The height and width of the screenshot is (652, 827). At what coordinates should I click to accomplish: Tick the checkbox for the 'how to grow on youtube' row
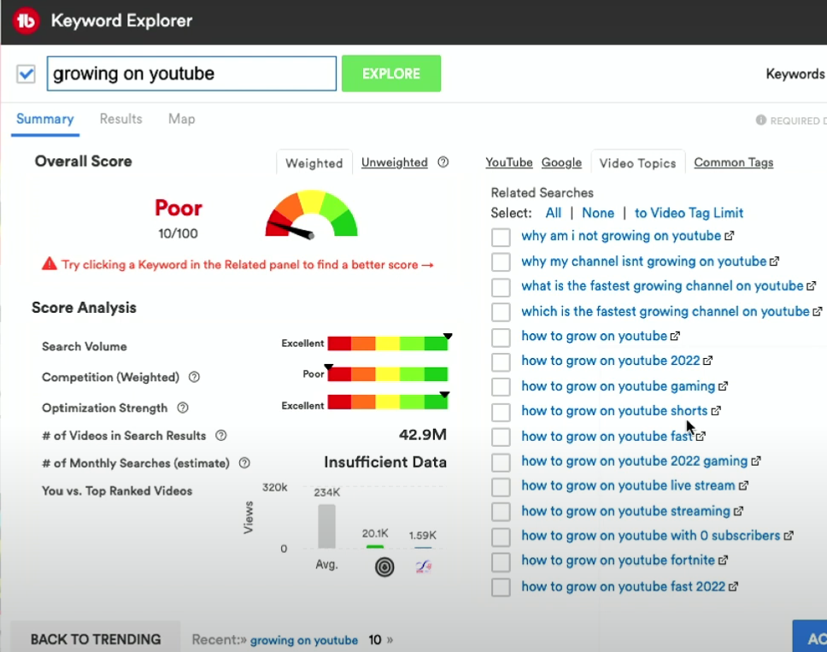click(x=501, y=337)
